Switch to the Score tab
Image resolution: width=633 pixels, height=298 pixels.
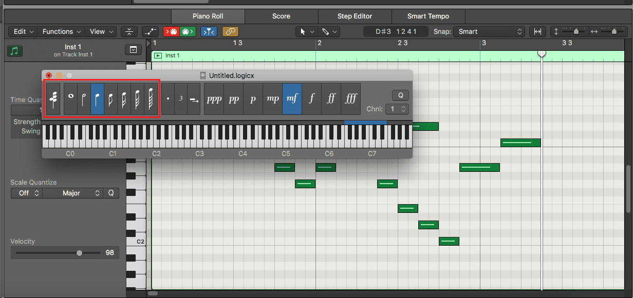coord(281,16)
